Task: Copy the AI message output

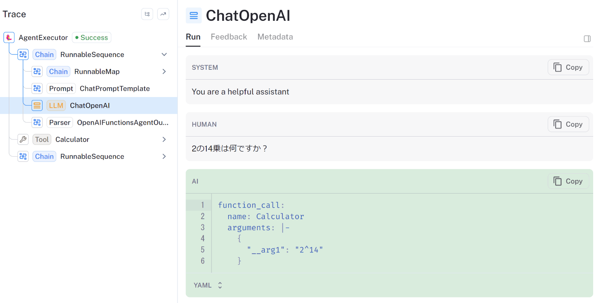Action: point(568,181)
